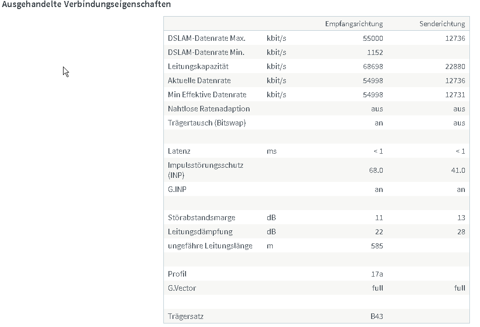Screen dimensions: 480x327
Task: Select the Profil value 17a
Action: point(377,274)
